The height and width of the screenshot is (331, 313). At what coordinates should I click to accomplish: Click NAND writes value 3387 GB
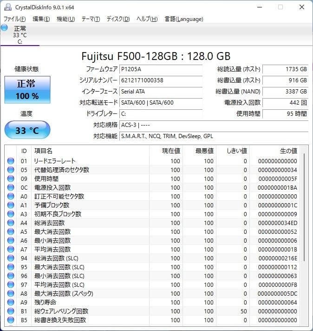(x=286, y=92)
